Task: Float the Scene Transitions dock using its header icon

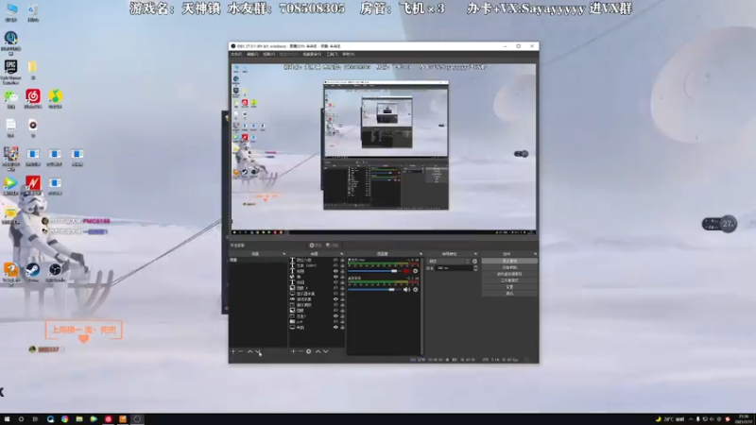Action: 475,254
